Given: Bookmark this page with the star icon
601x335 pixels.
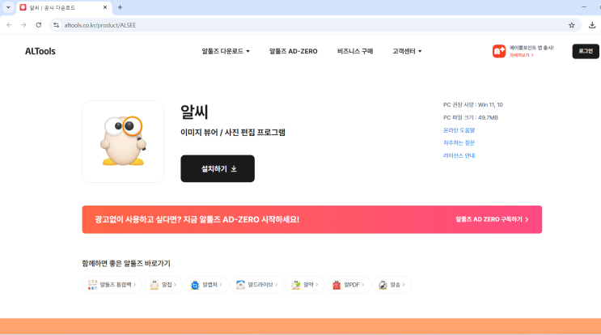Looking at the screenshot, I should point(572,25).
